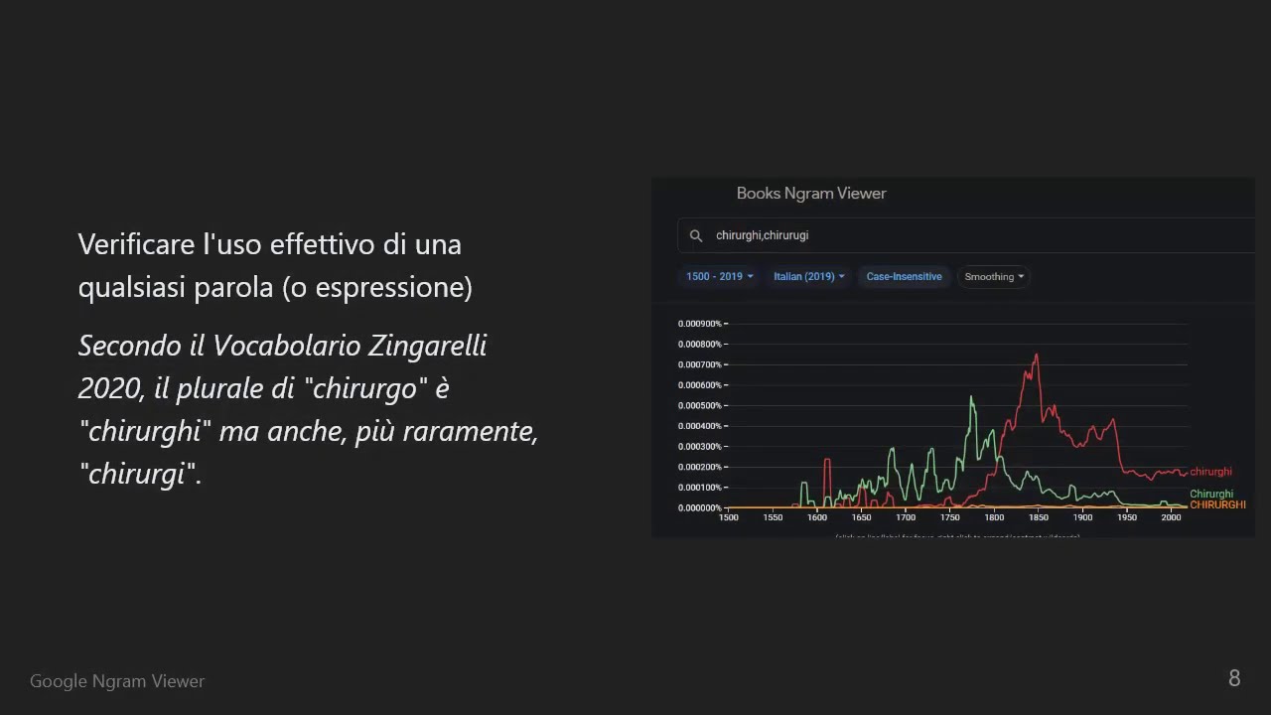Click the search field containing chirurghi,chirurugi
This screenshot has width=1271, height=715.
966,235
